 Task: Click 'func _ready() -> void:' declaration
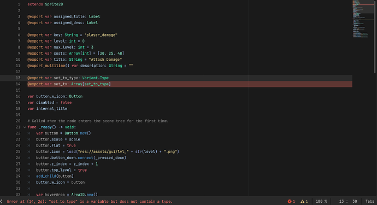click(52, 127)
